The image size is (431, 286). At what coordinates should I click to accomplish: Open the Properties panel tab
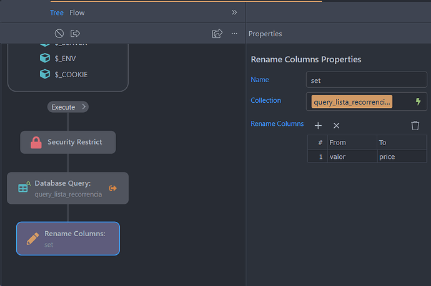coord(265,34)
